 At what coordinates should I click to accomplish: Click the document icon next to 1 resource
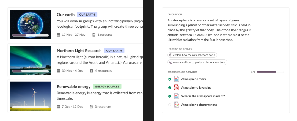[94, 35]
